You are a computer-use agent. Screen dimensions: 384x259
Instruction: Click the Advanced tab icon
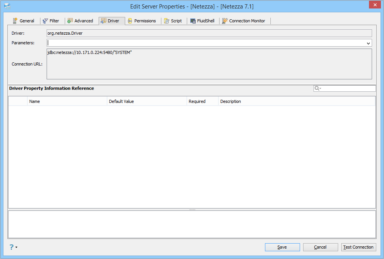click(x=70, y=21)
